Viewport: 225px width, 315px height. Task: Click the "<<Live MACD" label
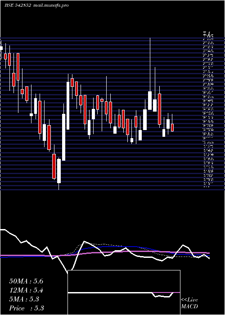click(x=189, y=303)
